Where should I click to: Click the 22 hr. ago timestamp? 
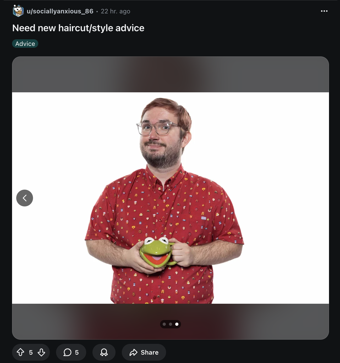pyautogui.click(x=116, y=11)
